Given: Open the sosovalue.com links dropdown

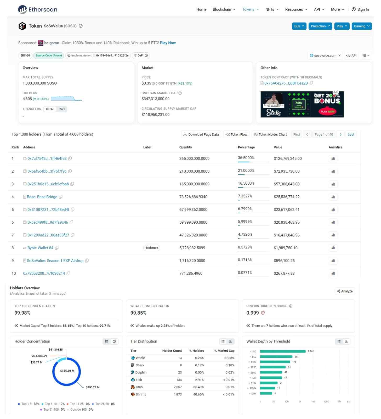Looking at the screenshot, I should pos(325,56).
